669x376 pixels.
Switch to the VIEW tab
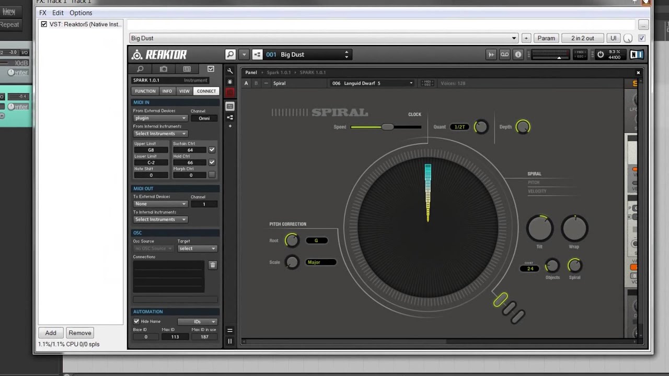point(184,91)
